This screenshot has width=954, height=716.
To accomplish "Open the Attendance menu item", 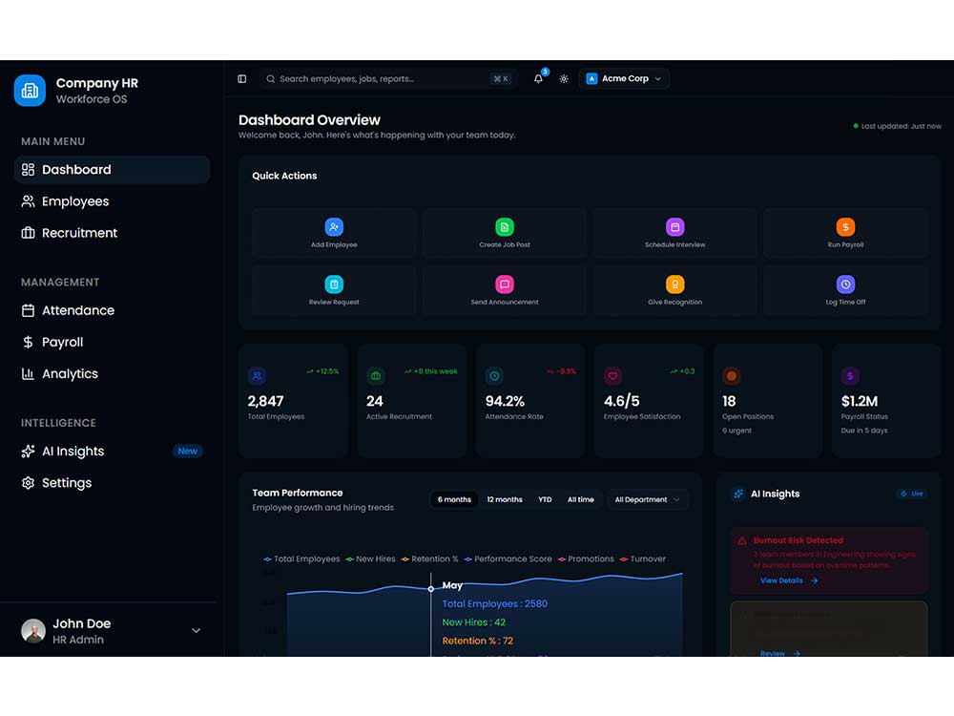I will 112,310.
